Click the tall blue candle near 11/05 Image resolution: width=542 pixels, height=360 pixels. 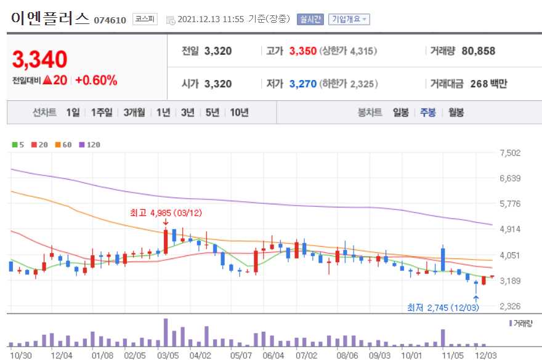443,259
